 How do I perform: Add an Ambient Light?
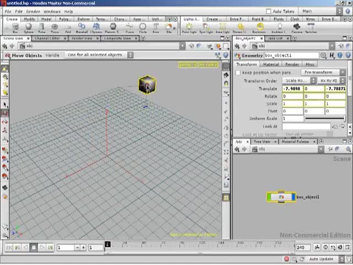tap(279, 28)
